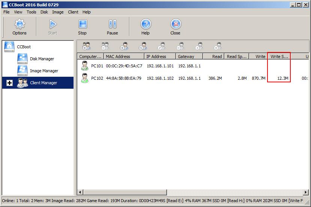
Task: Click the PC102 client user icon
Action: (x=85, y=78)
